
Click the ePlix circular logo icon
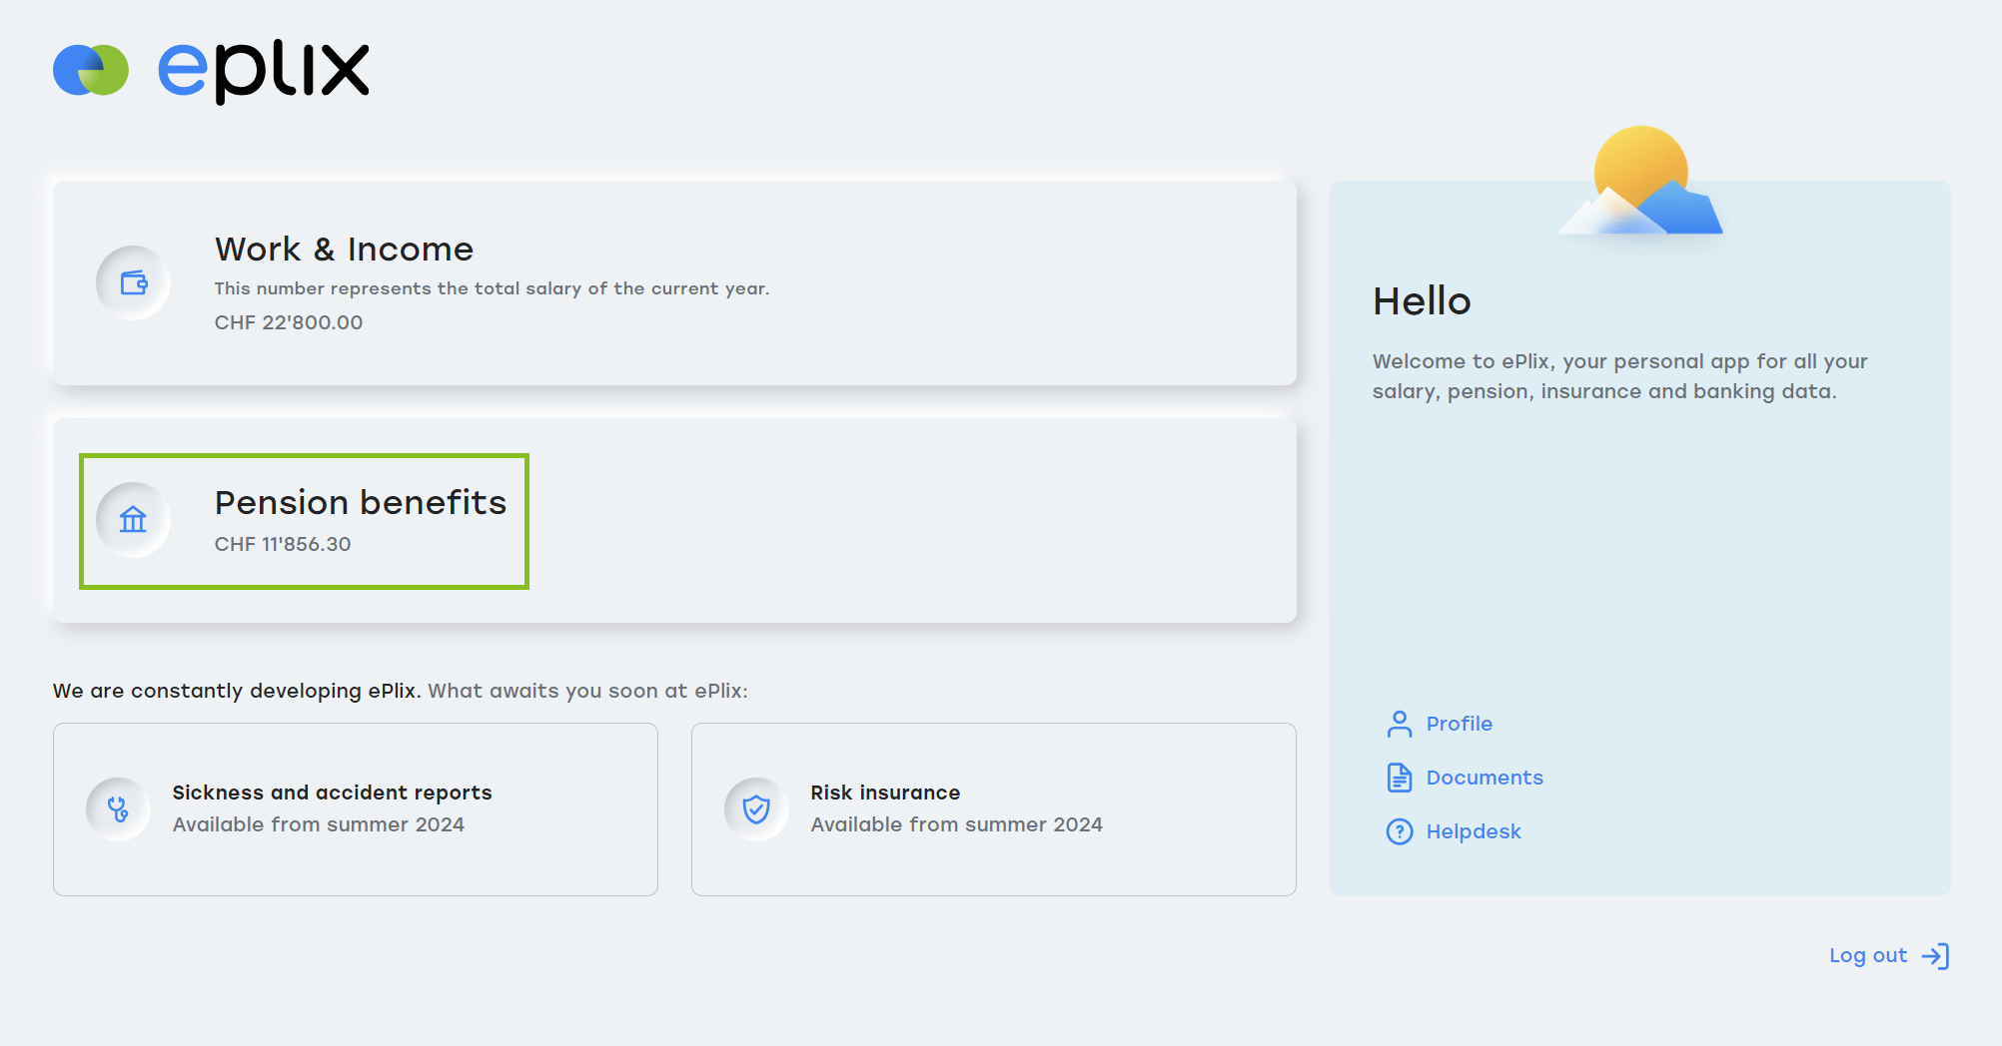click(91, 70)
